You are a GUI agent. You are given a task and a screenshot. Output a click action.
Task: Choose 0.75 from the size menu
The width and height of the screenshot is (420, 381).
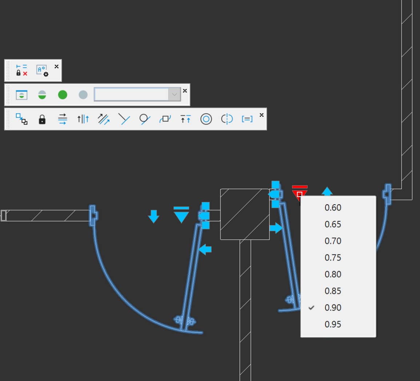click(x=333, y=258)
